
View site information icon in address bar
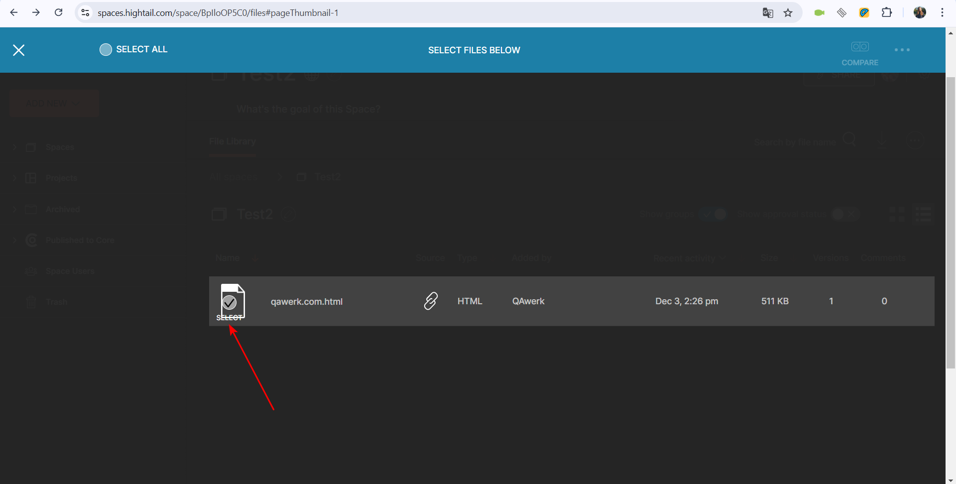point(86,12)
